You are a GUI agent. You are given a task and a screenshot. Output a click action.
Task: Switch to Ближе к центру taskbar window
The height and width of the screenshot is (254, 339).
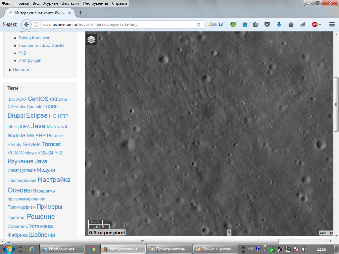coord(216,249)
